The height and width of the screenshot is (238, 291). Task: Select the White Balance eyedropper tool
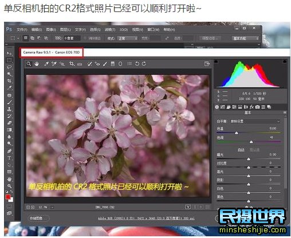pos(46,64)
